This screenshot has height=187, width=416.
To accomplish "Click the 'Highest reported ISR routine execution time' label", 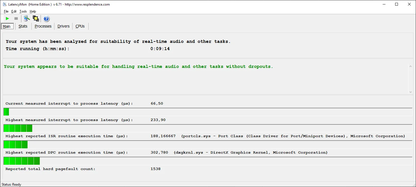I will [67, 136].
